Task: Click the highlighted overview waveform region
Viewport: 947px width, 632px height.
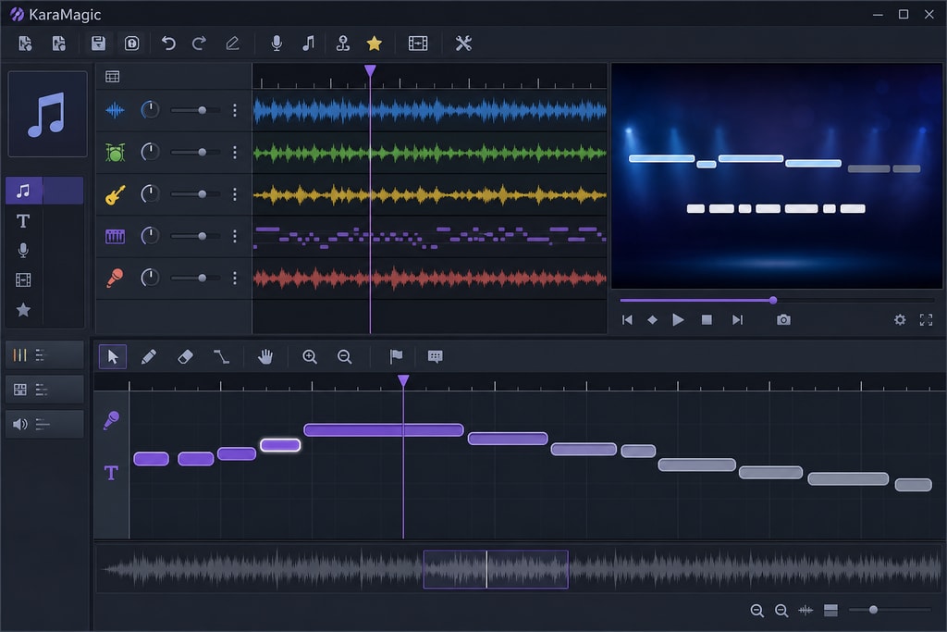Action: [496, 569]
